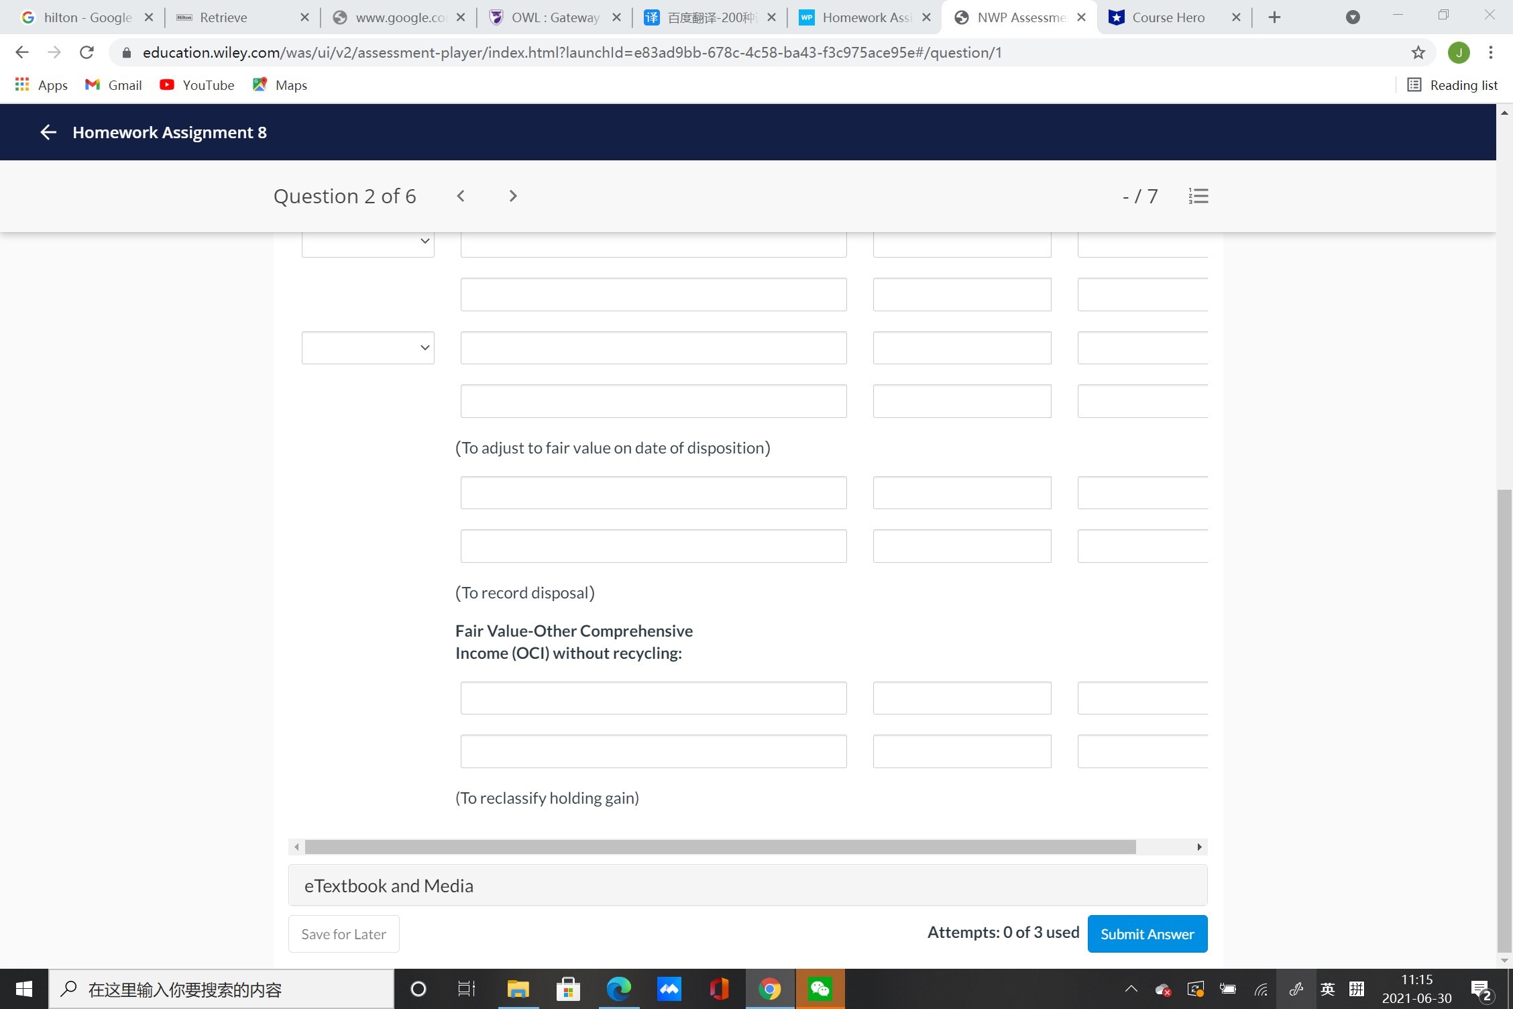Open the second account-title dropdown

368,348
